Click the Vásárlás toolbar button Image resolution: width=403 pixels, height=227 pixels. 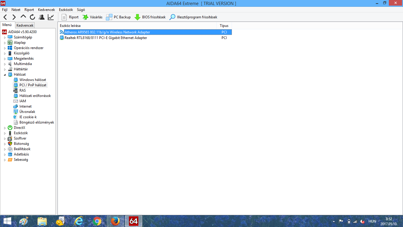(x=92, y=17)
